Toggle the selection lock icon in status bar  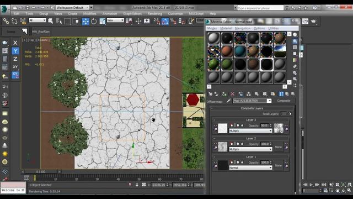tap(137, 185)
